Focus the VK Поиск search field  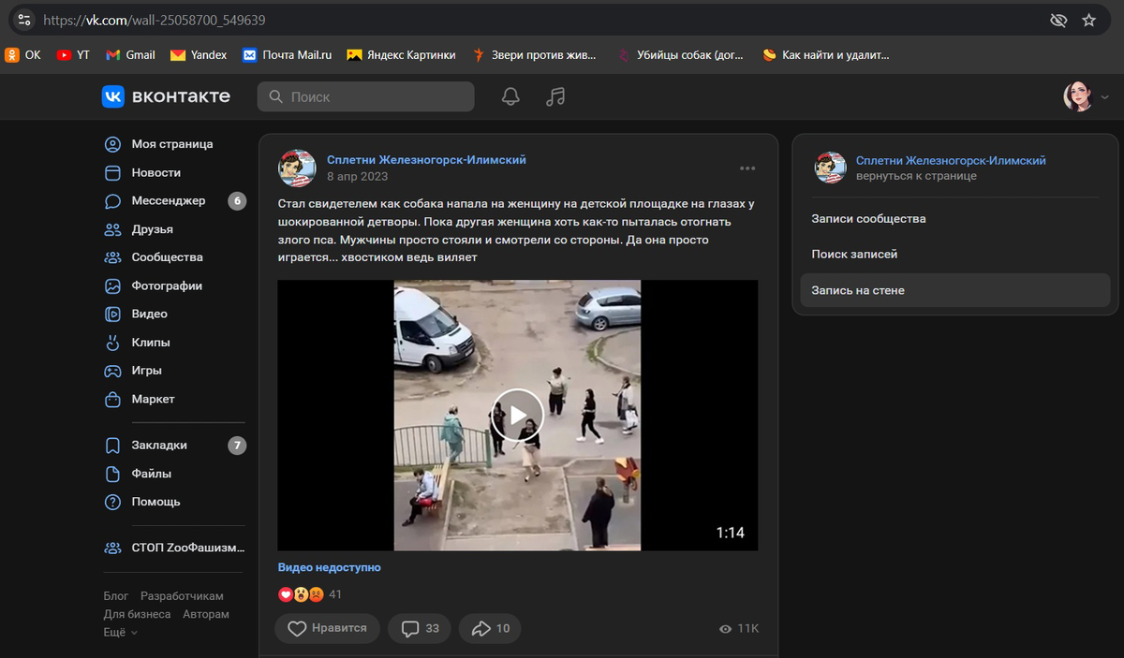366,96
